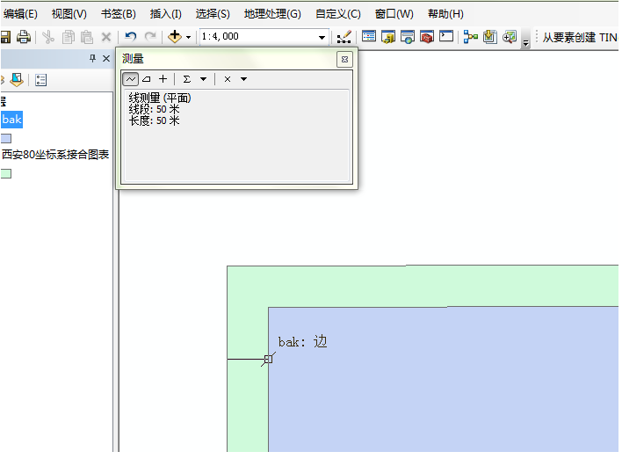Viewport: 622px width, 459px height.
Task: Pin the table of contents panel
Action: tap(93, 59)
